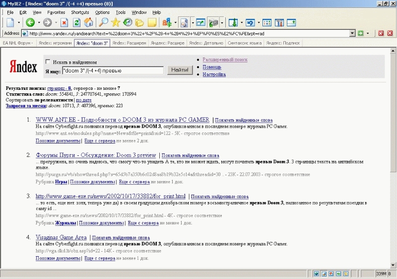This screenshot has width=397, height=279.
Task: Open Favorites via the yellow star icon
Action: (116, 22)
